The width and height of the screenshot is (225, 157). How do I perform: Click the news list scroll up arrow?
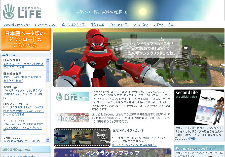48,59
